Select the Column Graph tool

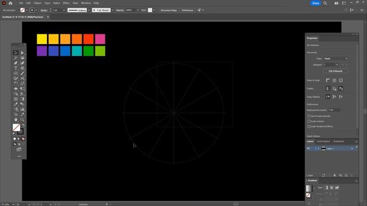coord(22,109)
